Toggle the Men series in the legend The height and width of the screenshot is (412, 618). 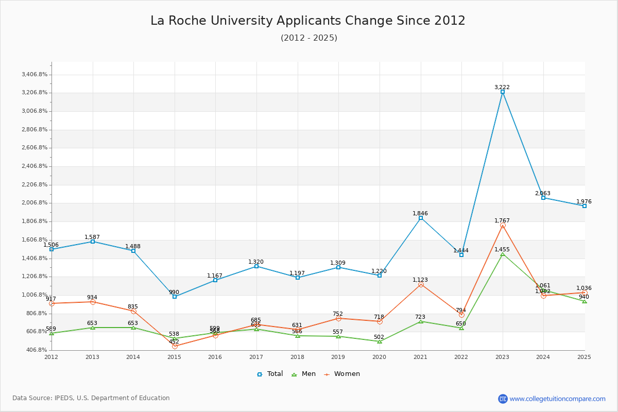[305, 374]
